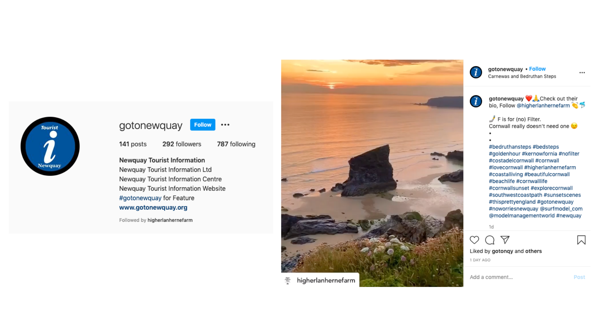
Task: View the 292 followers list
Action: click(182, 144)
